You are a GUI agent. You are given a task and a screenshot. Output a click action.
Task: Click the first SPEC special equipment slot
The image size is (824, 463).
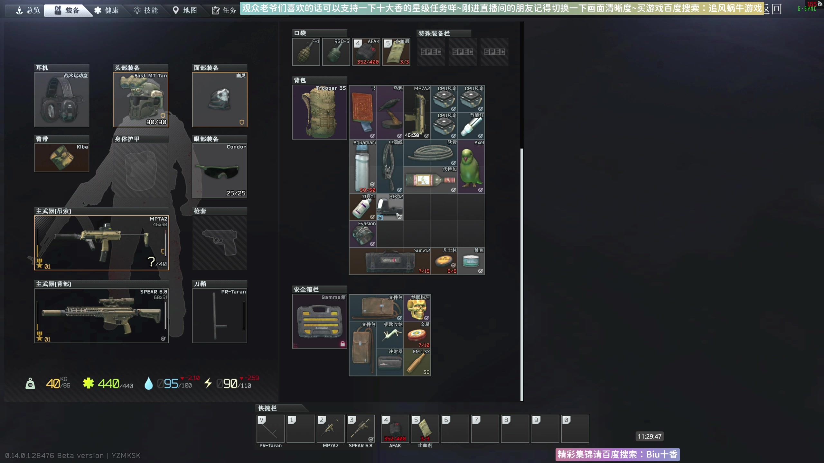pos(431,52)
